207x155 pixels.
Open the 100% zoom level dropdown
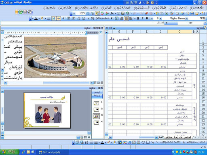point(74,13)
